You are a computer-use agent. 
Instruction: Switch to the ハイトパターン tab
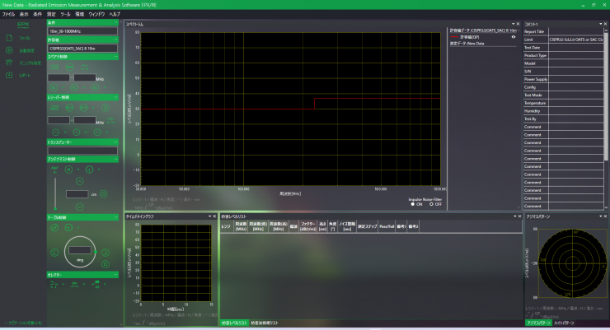(562, 323)
